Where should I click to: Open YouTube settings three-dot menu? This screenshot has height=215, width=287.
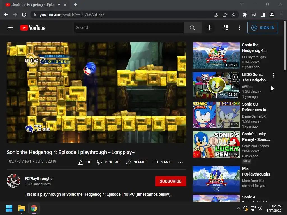(x=239, y=28)
